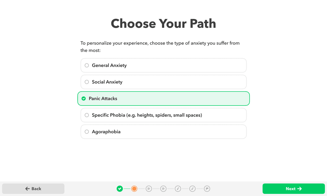The image size is (327, 196).
Task: Select the Social Anxiety radio button
Action: point(87,82)
